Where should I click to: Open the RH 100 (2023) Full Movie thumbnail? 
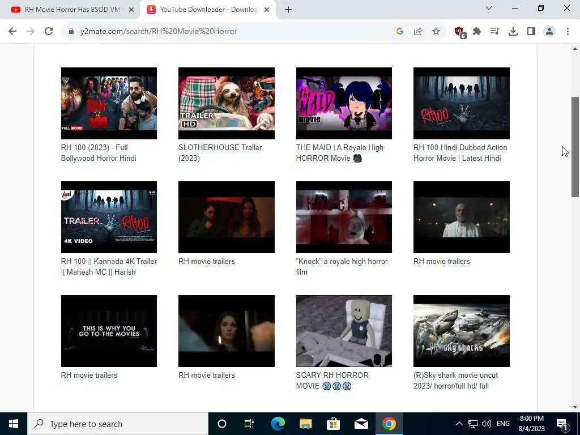(x=109, y=103)
